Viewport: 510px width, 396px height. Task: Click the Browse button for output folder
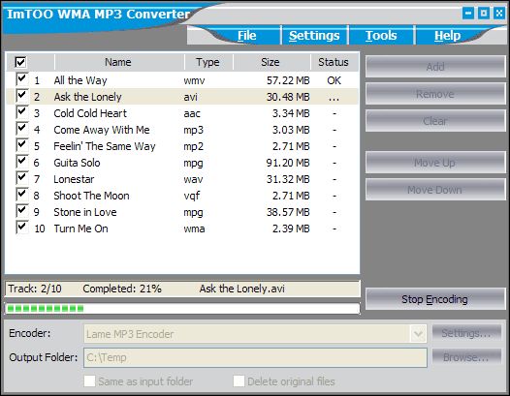tap(466, 357)
